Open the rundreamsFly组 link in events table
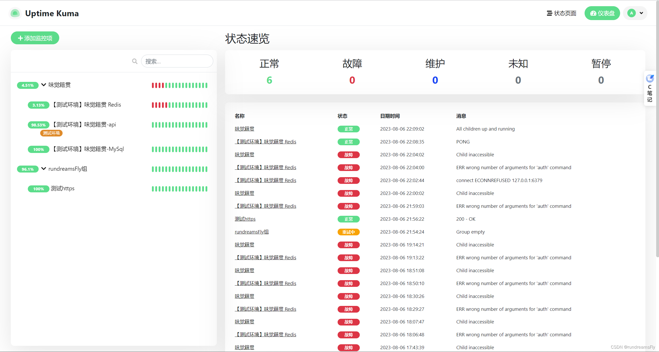The image size is (659, 352). pyautogui.click(x=251, y=232)
